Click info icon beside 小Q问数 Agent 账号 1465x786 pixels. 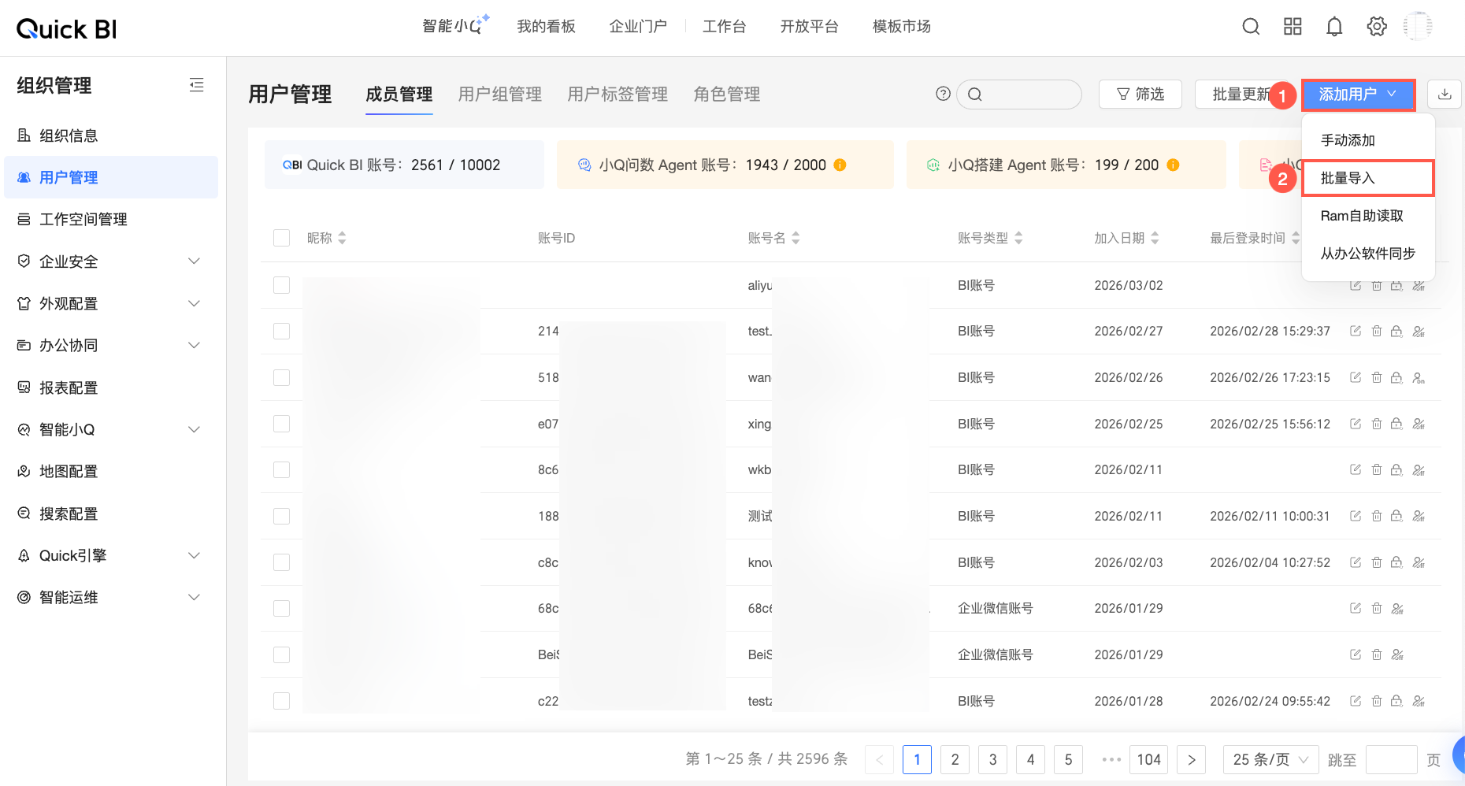point(840,165)
